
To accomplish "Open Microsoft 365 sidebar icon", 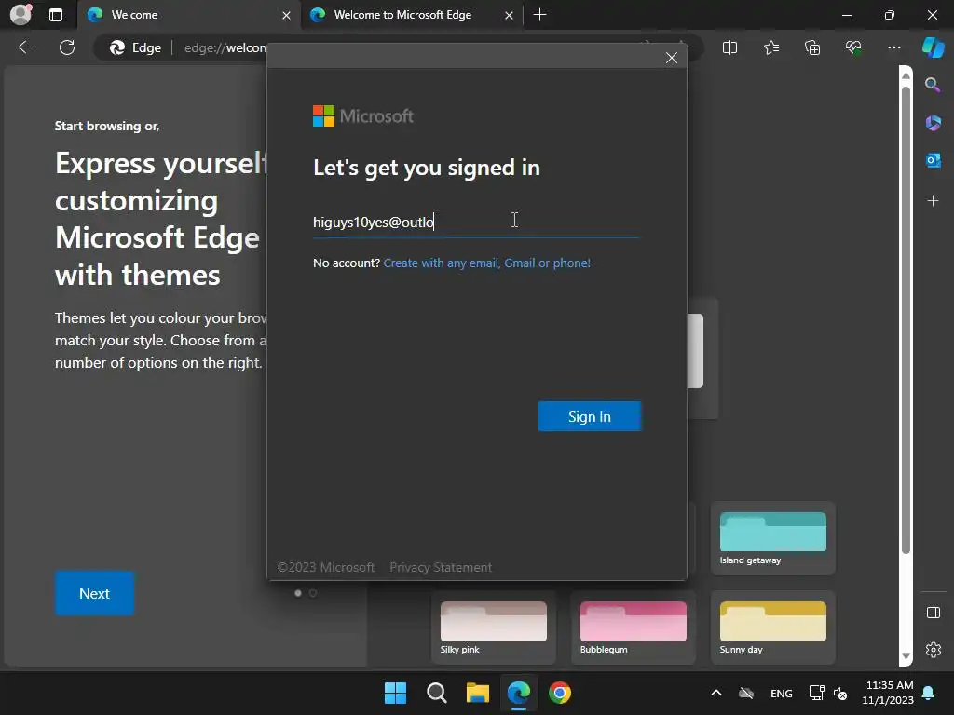I will point(933,123).
